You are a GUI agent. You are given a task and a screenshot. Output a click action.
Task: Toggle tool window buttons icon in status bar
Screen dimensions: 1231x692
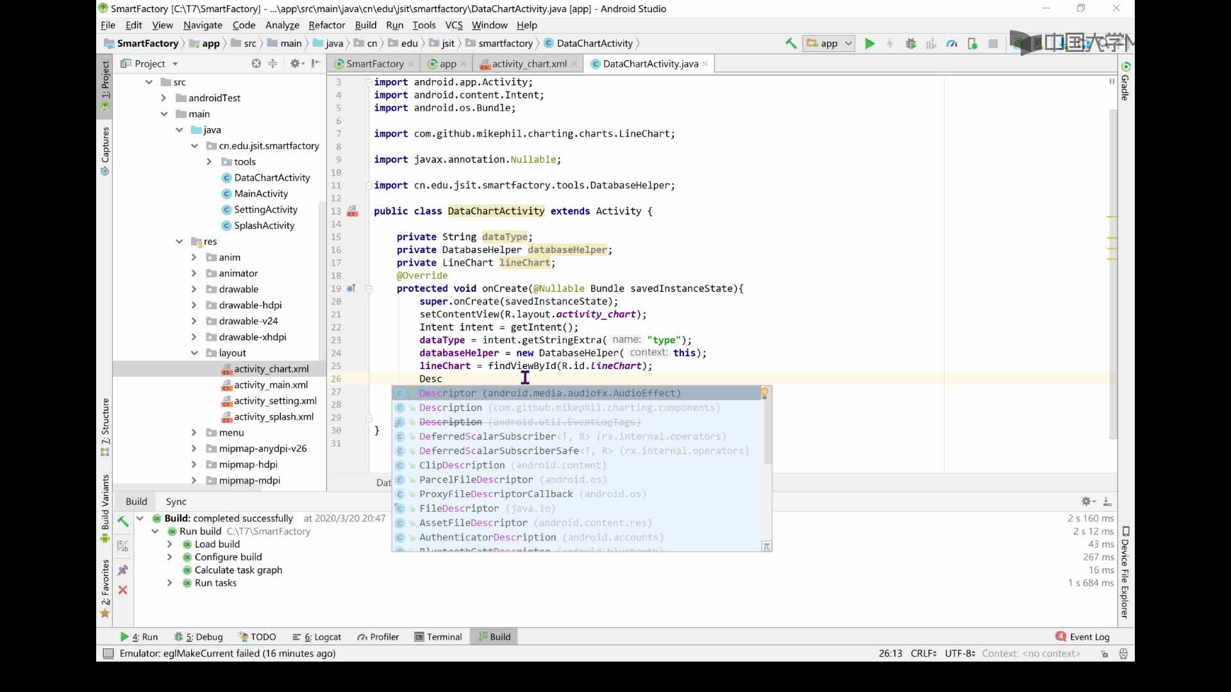[108, 654]
